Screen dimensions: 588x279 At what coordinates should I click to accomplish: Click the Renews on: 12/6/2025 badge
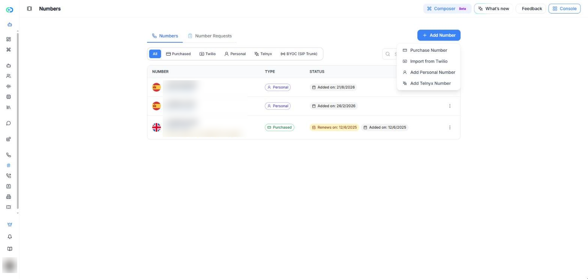click(x=334, y=127)
